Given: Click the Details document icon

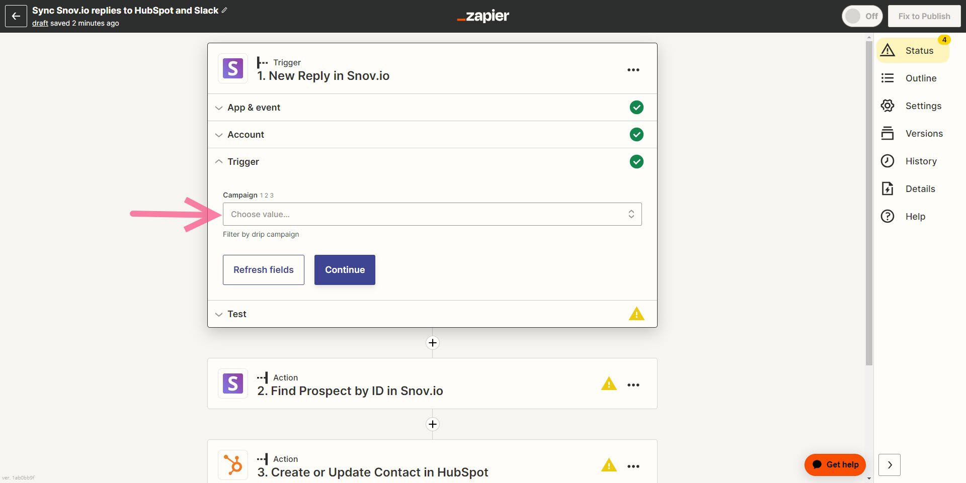Looking at the screenshot, I should [888, 188].
